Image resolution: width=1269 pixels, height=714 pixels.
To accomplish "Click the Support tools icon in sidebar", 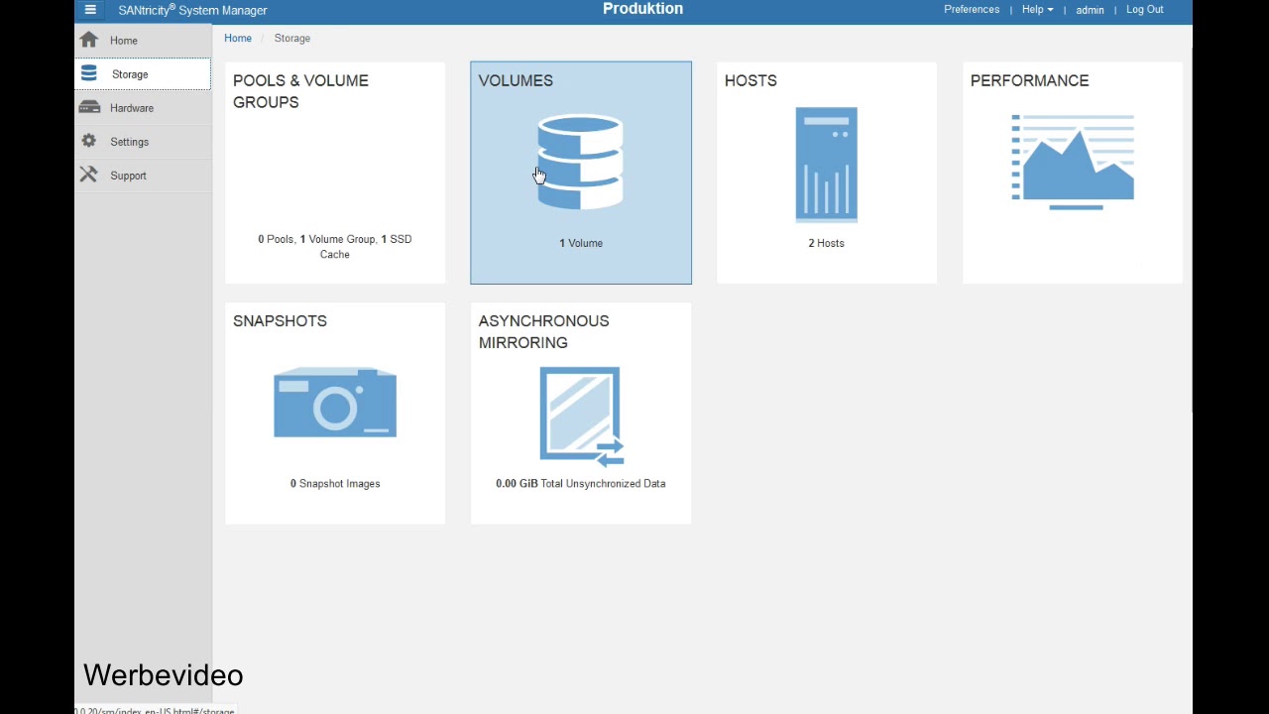I will [89, 175].
